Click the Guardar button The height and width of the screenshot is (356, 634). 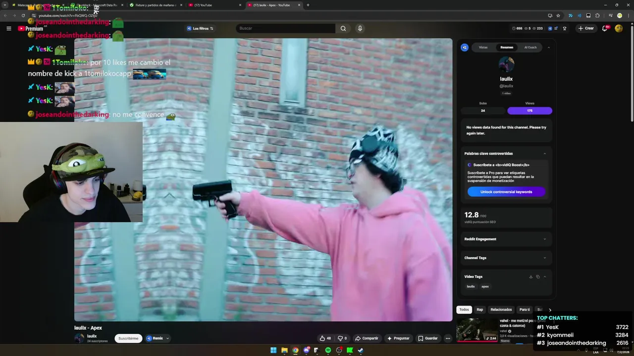[427, 338]
